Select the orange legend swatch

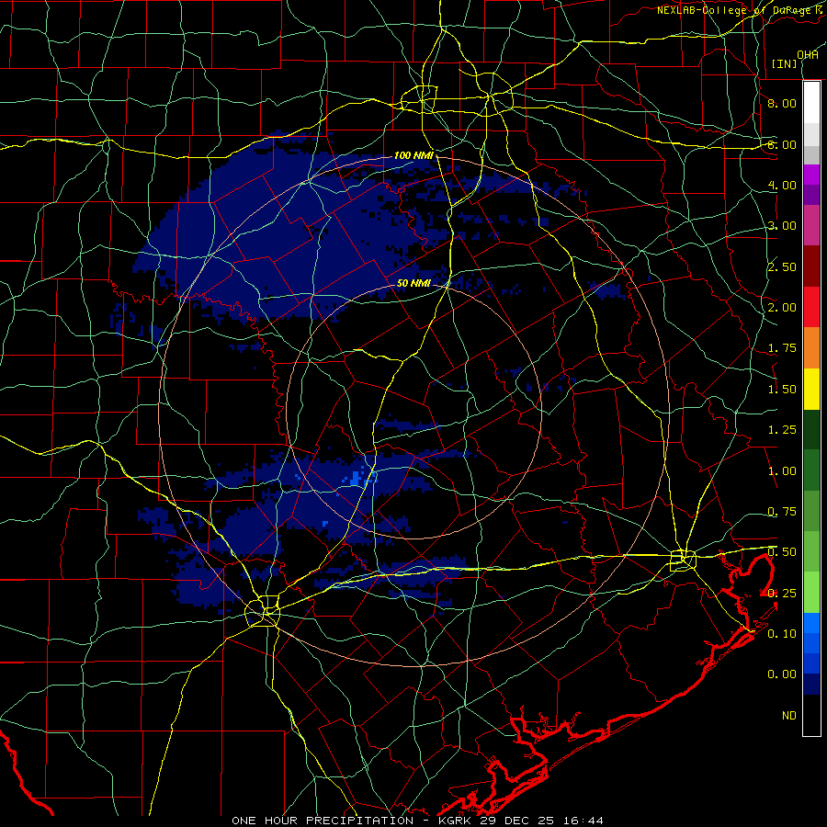pos(811,348)
